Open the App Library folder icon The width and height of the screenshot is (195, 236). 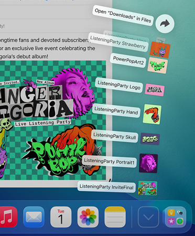pyautogui.click(x=176, y=217)
